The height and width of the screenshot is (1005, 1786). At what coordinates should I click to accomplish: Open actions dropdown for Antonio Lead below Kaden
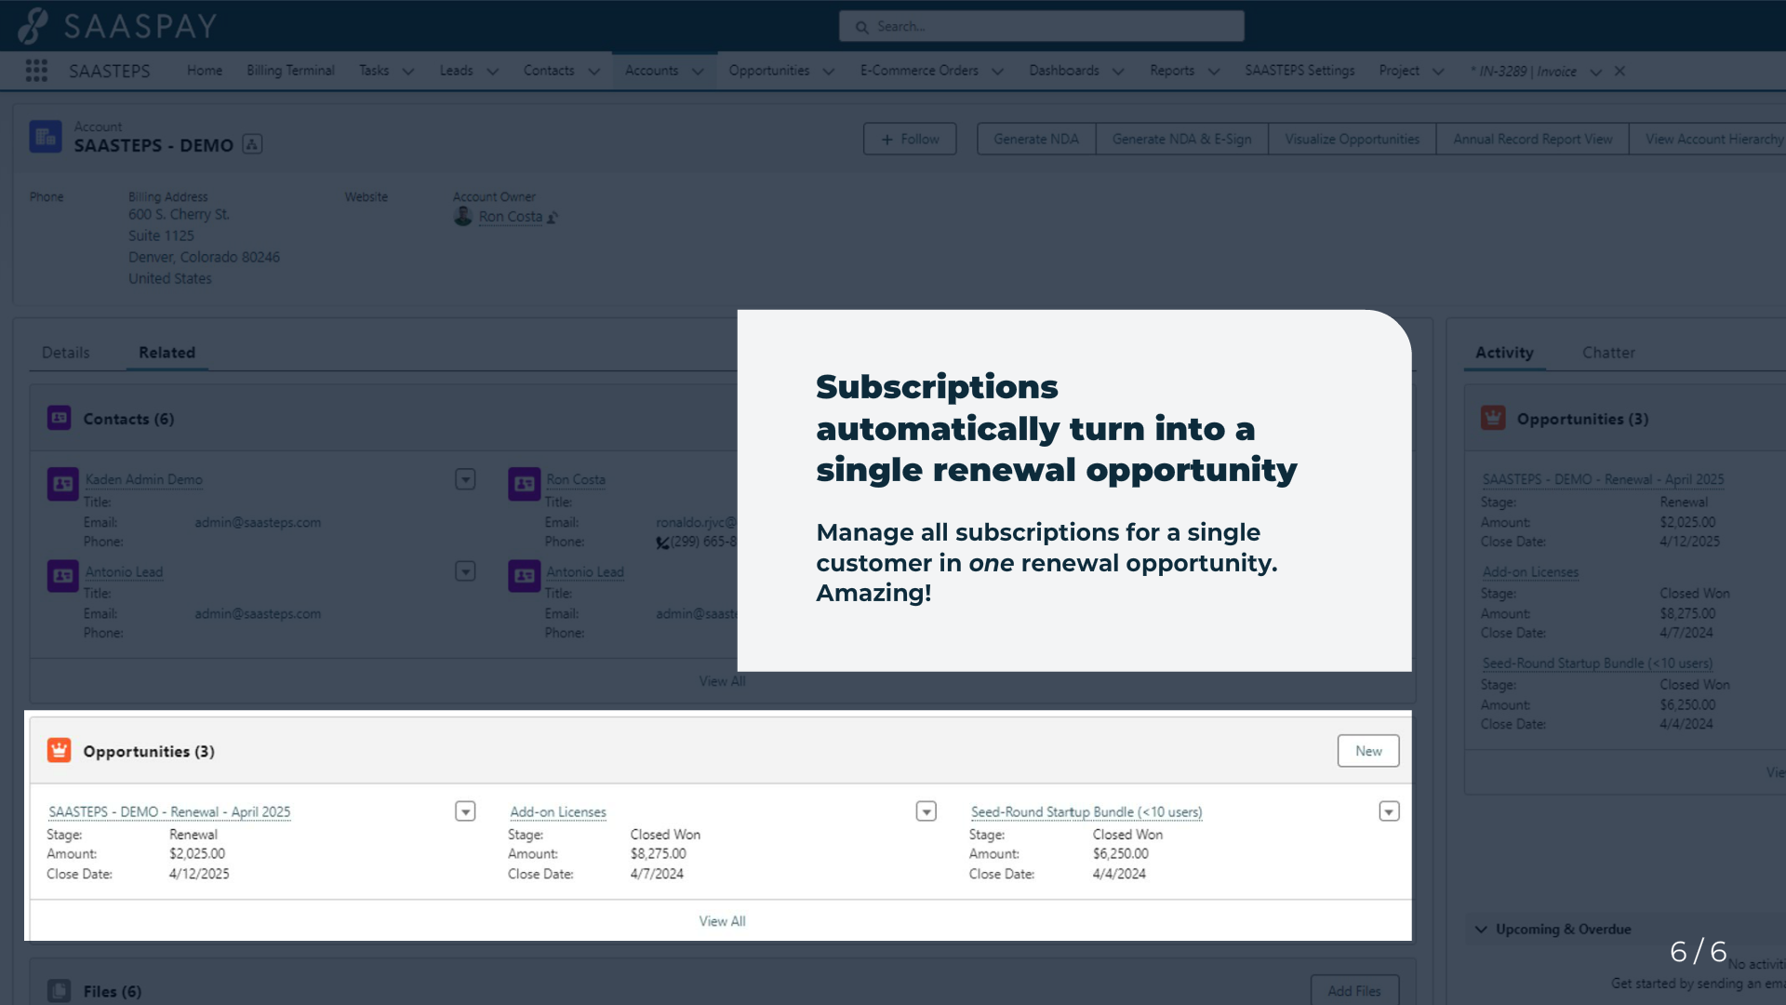465,571
